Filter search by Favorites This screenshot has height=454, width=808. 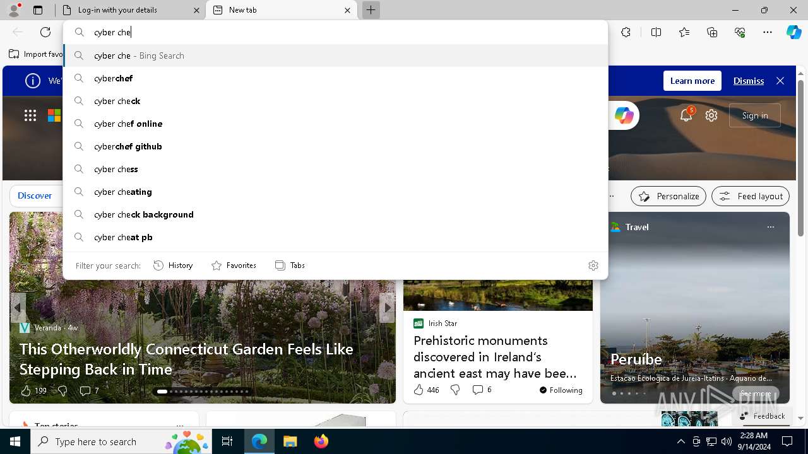coord(234,265)
